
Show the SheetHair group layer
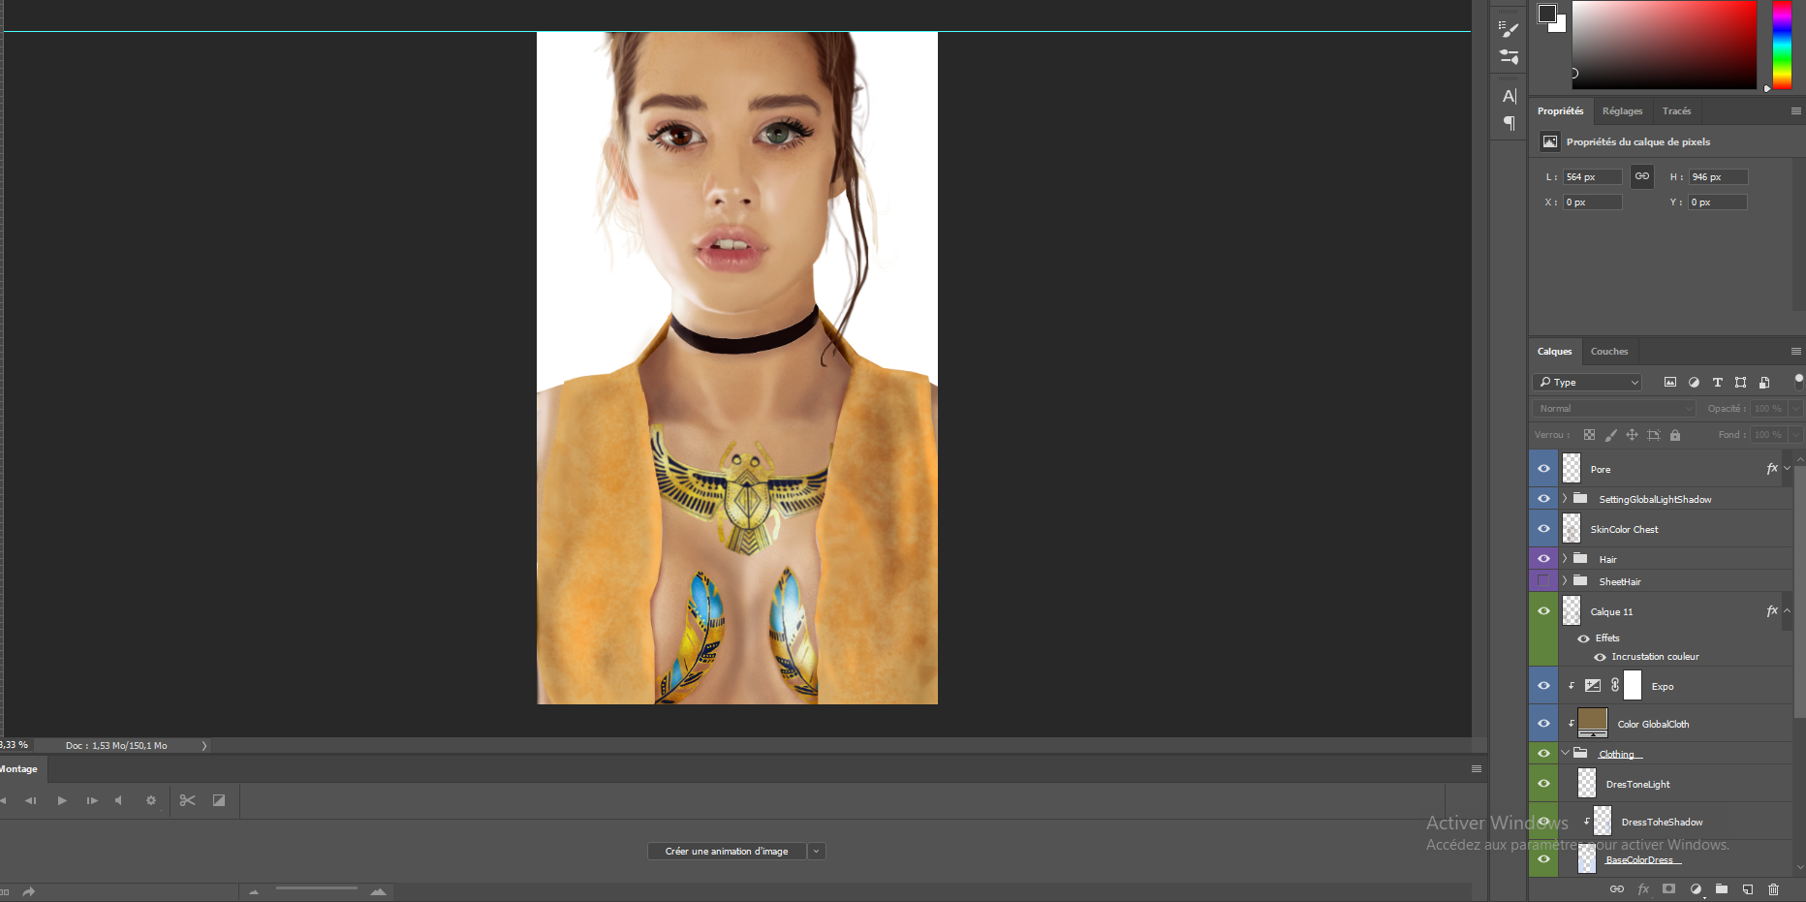[x=1543, y=581]
